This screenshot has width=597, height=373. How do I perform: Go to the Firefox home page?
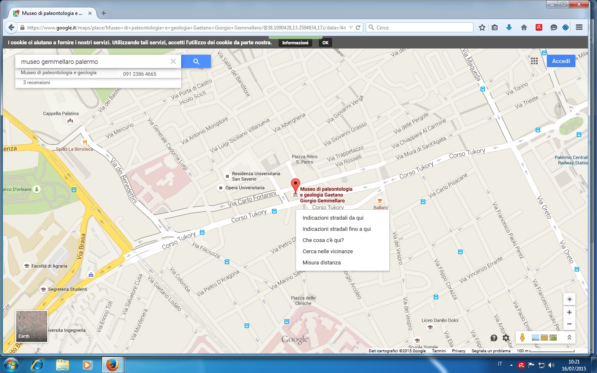click(x=524, y=27)
